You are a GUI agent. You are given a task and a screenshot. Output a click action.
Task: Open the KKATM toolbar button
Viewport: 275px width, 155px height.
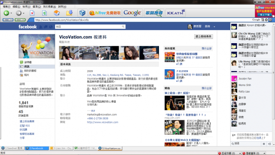tap(176, 13)
